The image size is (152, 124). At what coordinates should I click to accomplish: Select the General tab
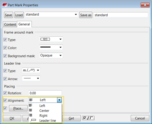click(24, 24)
